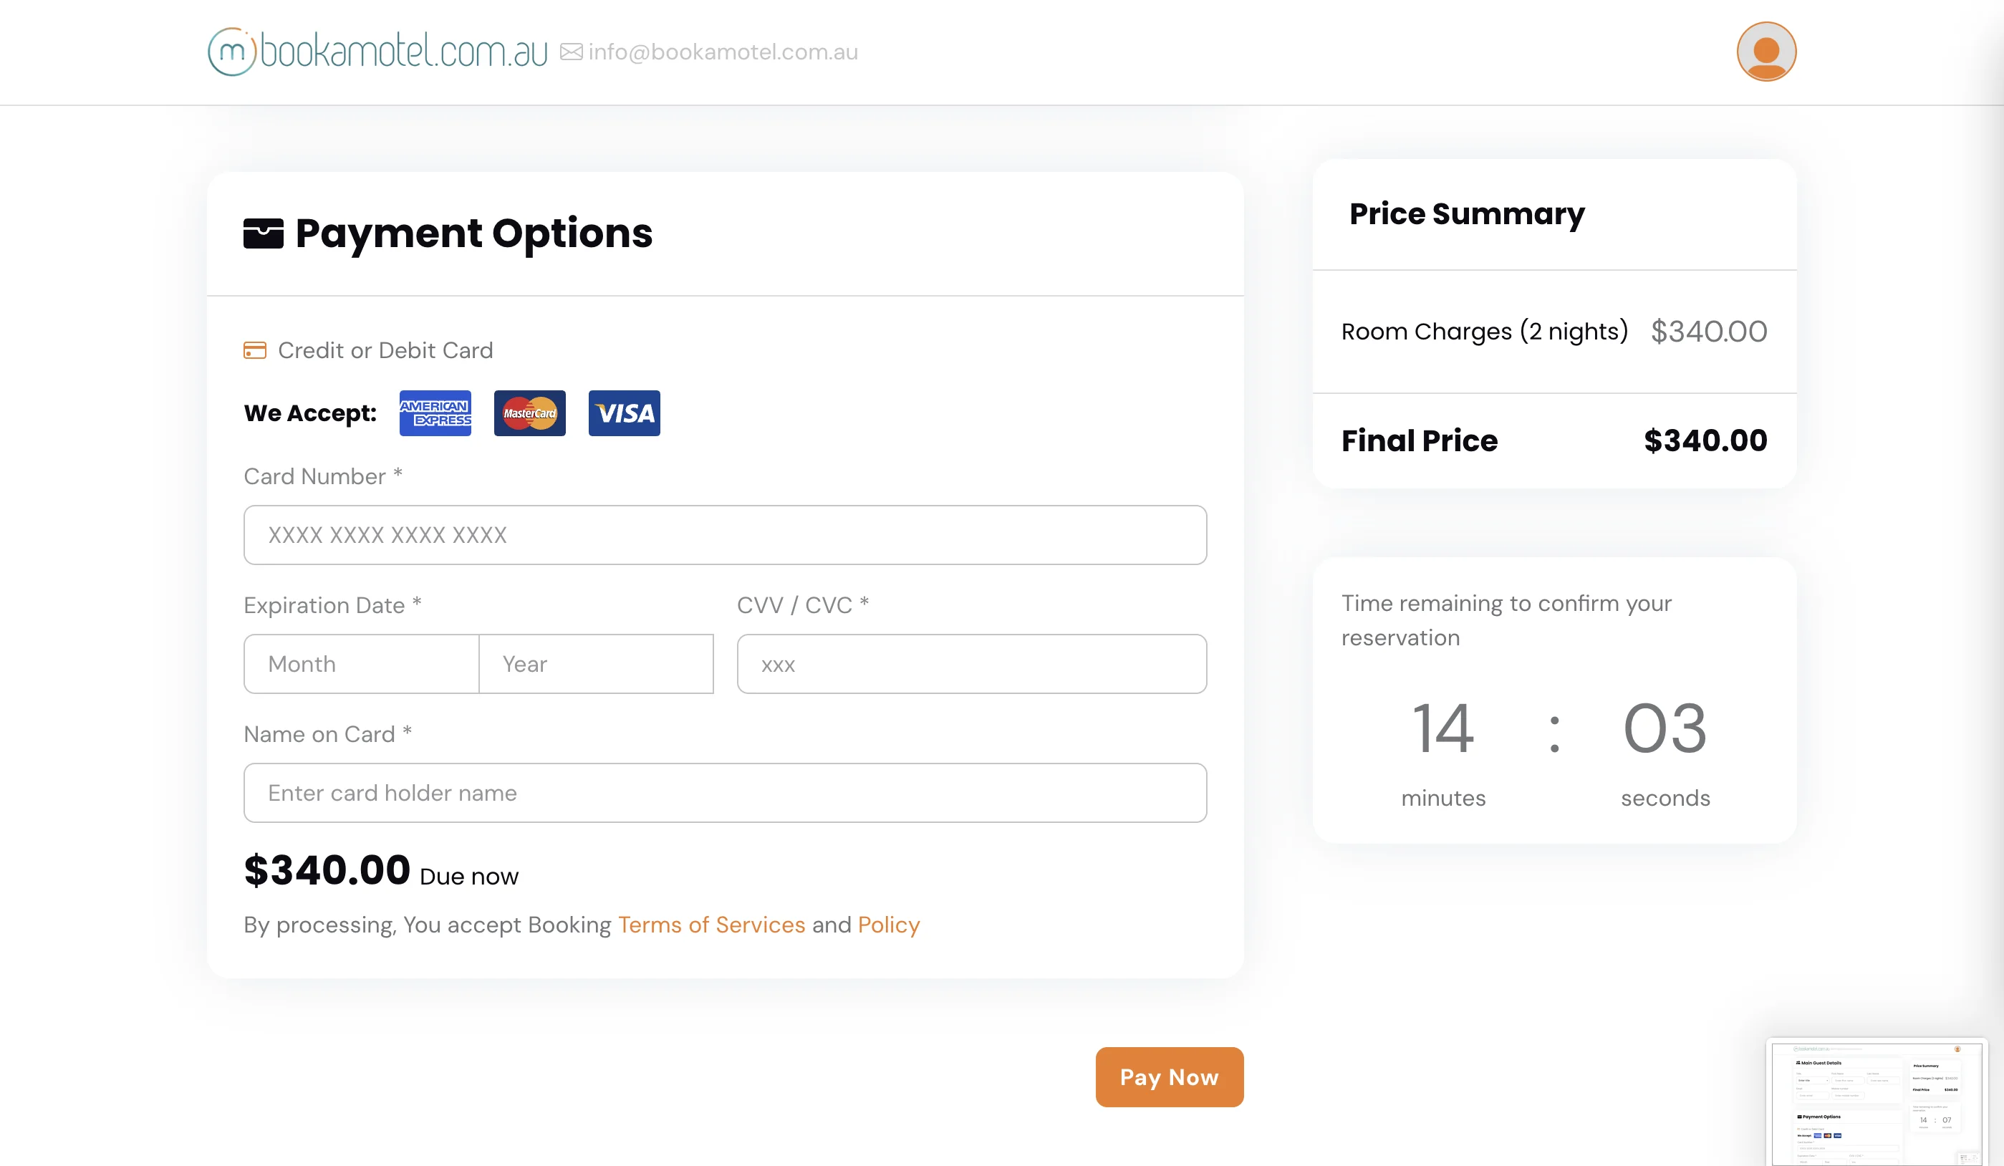Select the MasterCard logo
Viewport: 2004px width, 1166px height.
pyautogui.click(x=529, y=413)
